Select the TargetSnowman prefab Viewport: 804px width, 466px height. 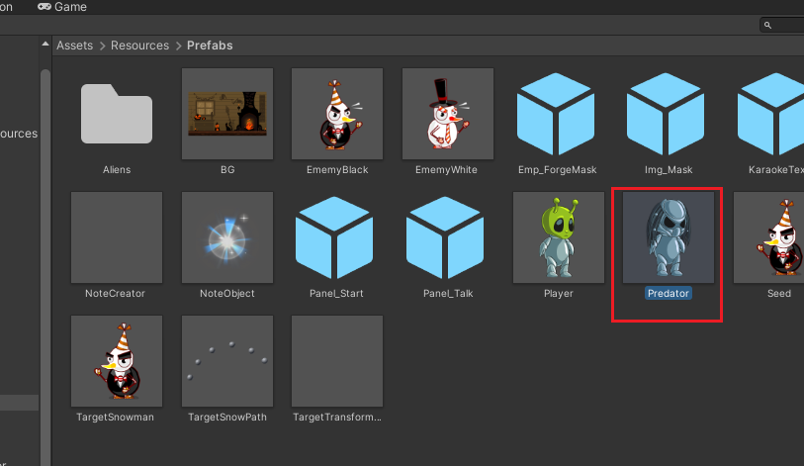tap(117, 361)
